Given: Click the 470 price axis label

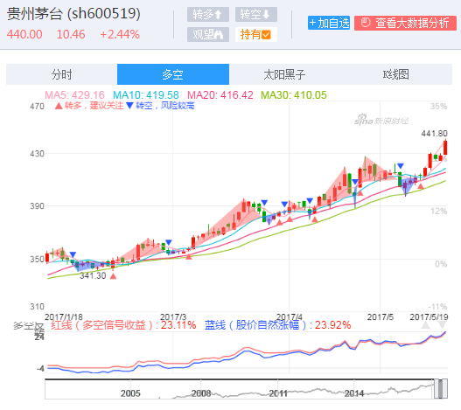Looking at the screenshot, I should click(37, 107).
